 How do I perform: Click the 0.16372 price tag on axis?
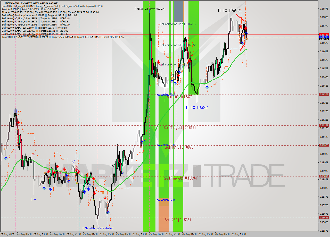324,95
